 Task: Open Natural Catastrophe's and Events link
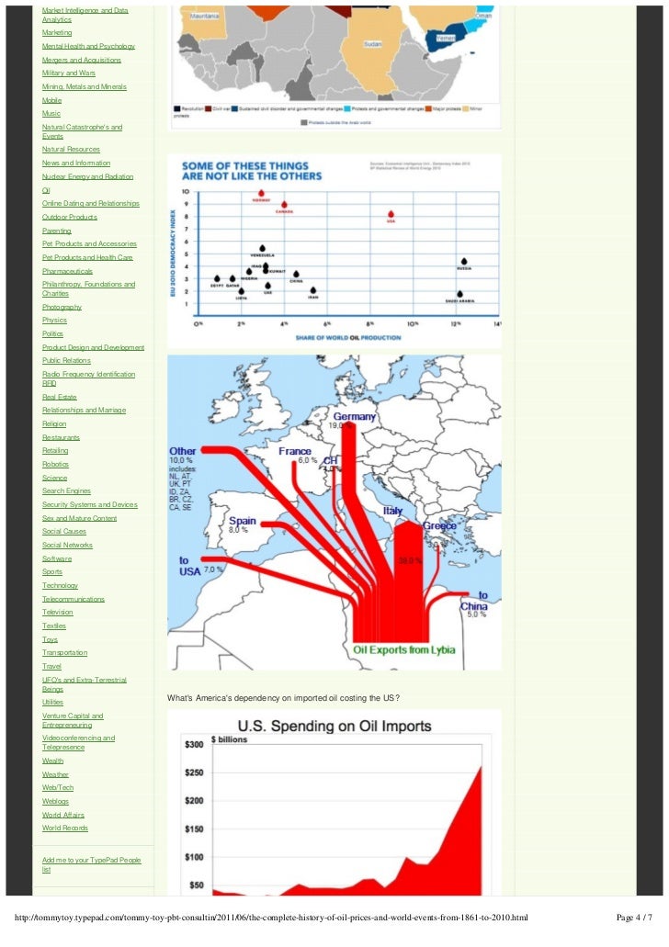pyautogui.click(x=82, y=131)
